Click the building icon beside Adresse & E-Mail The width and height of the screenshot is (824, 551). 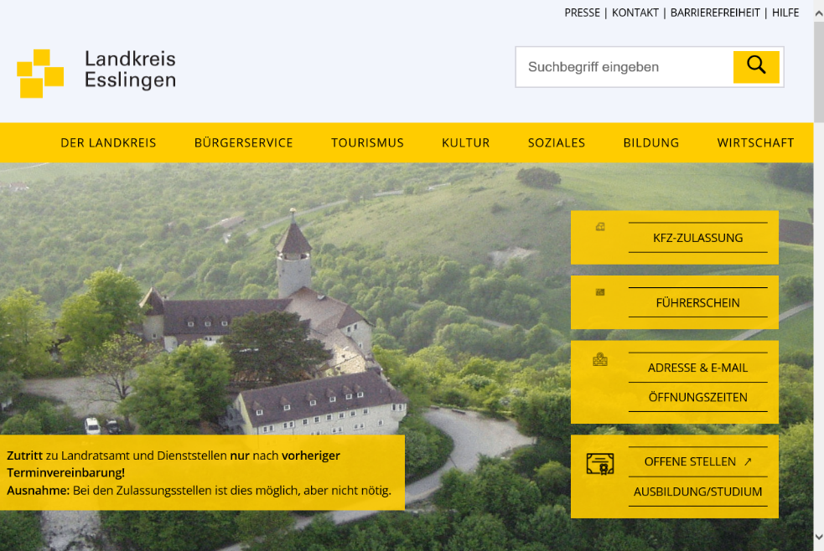(x=600, y=359)
